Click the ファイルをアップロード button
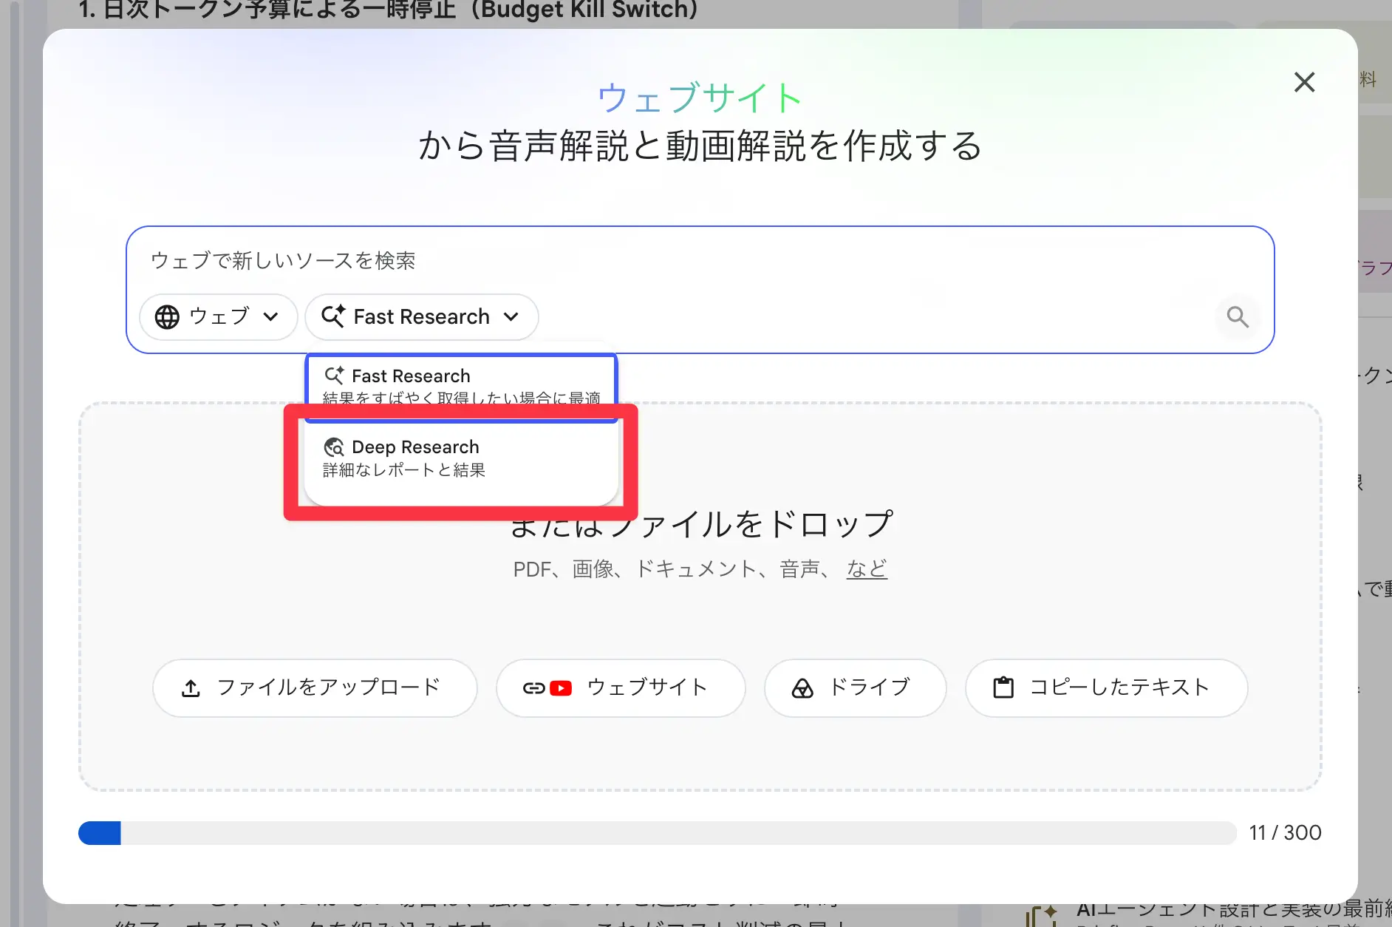 (x=315, y=688)
